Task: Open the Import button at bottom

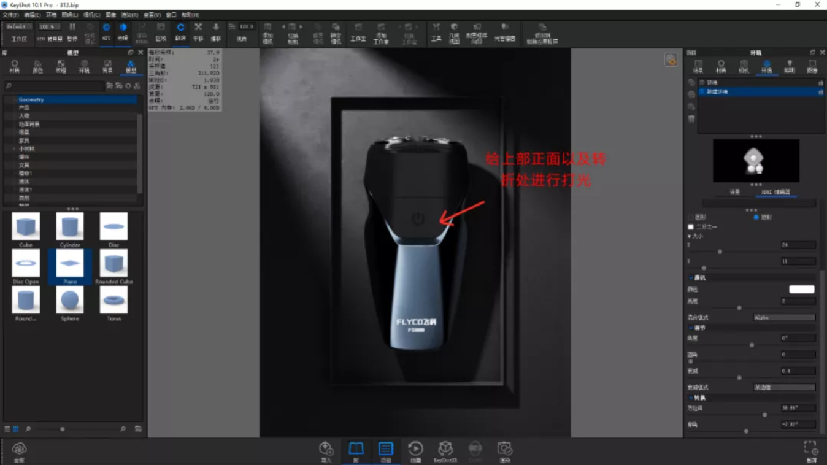Action: pyautogui.click(x=326, y=452)
